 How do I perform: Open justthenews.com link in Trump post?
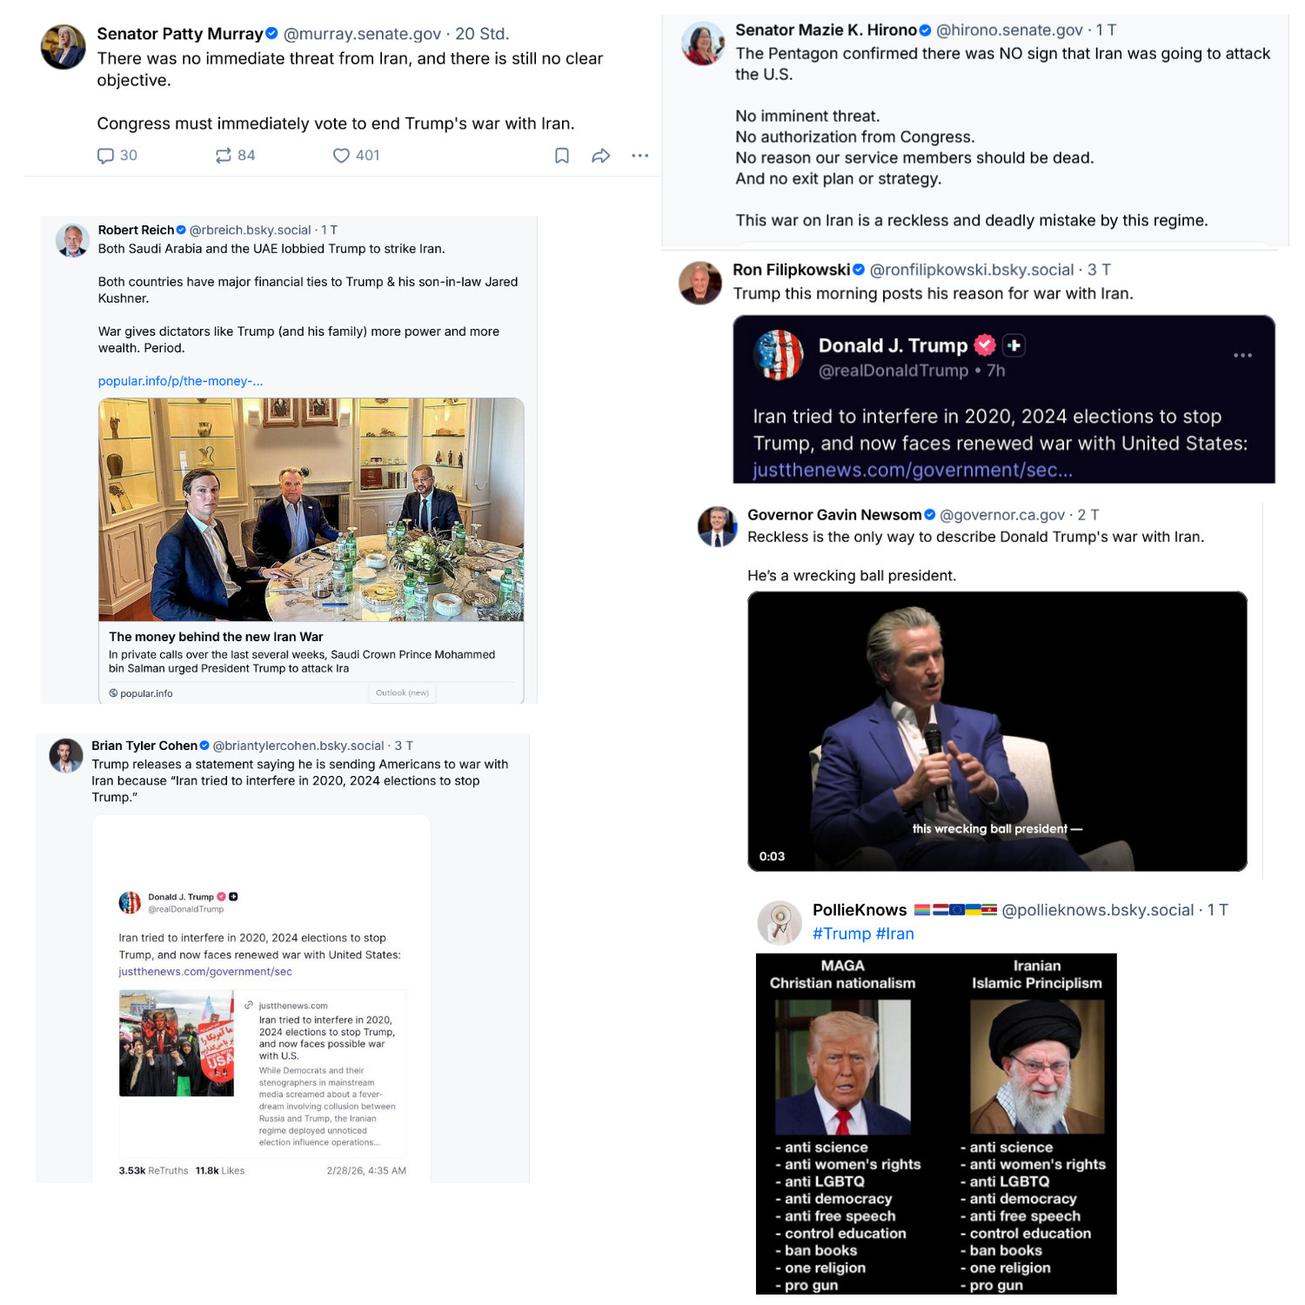click(x=913, y=470)
